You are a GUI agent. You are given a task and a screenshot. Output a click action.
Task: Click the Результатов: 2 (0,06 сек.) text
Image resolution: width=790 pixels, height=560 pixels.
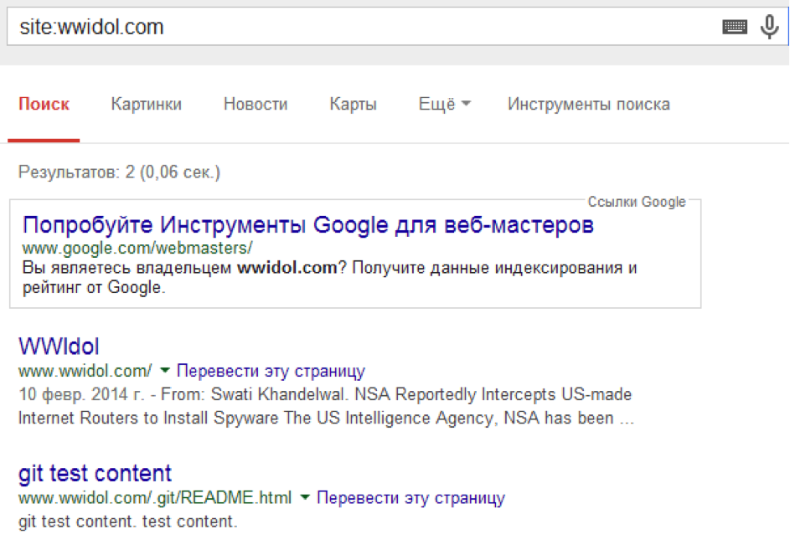(x=120, y=172)
